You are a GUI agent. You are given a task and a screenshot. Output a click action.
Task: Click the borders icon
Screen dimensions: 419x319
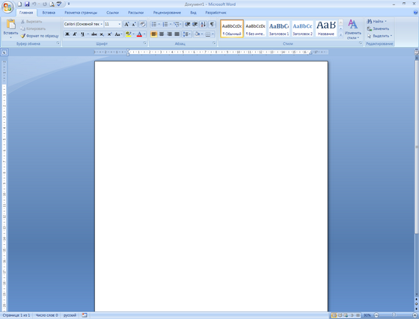[208, 34]
